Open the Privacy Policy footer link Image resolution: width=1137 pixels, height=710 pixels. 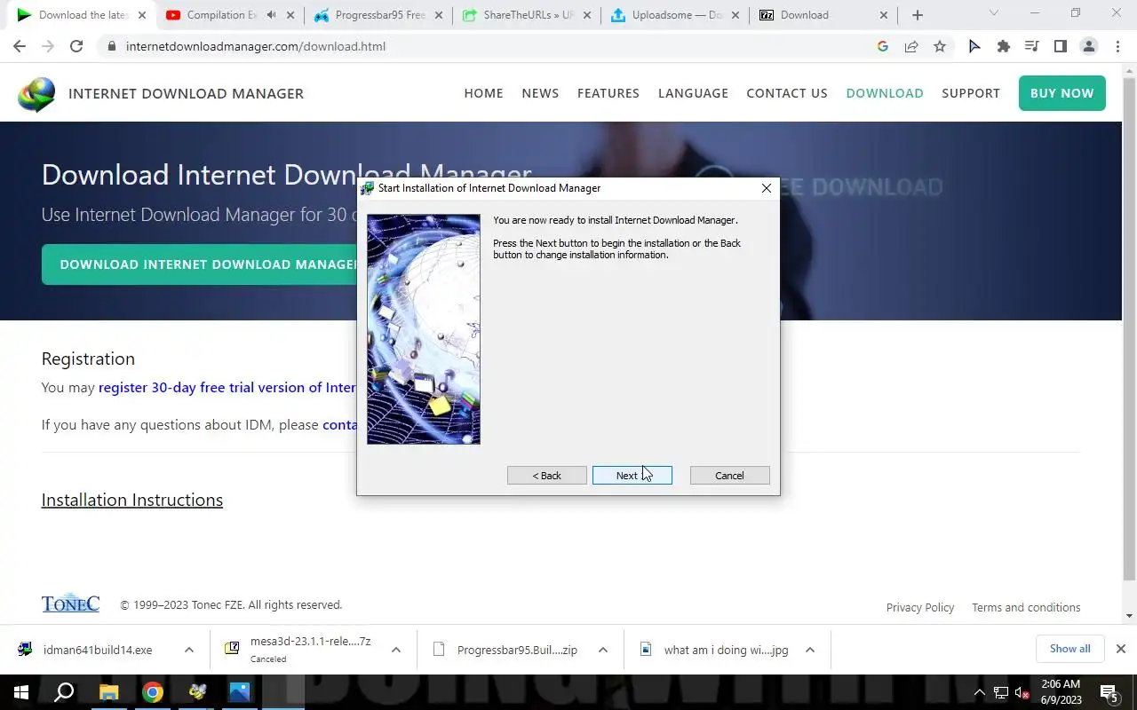tap(920, 607)
